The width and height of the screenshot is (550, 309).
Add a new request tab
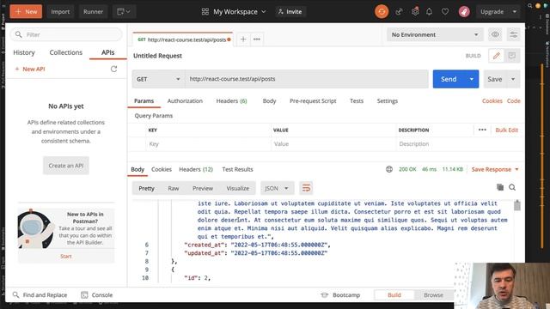(x=243, y=39)
